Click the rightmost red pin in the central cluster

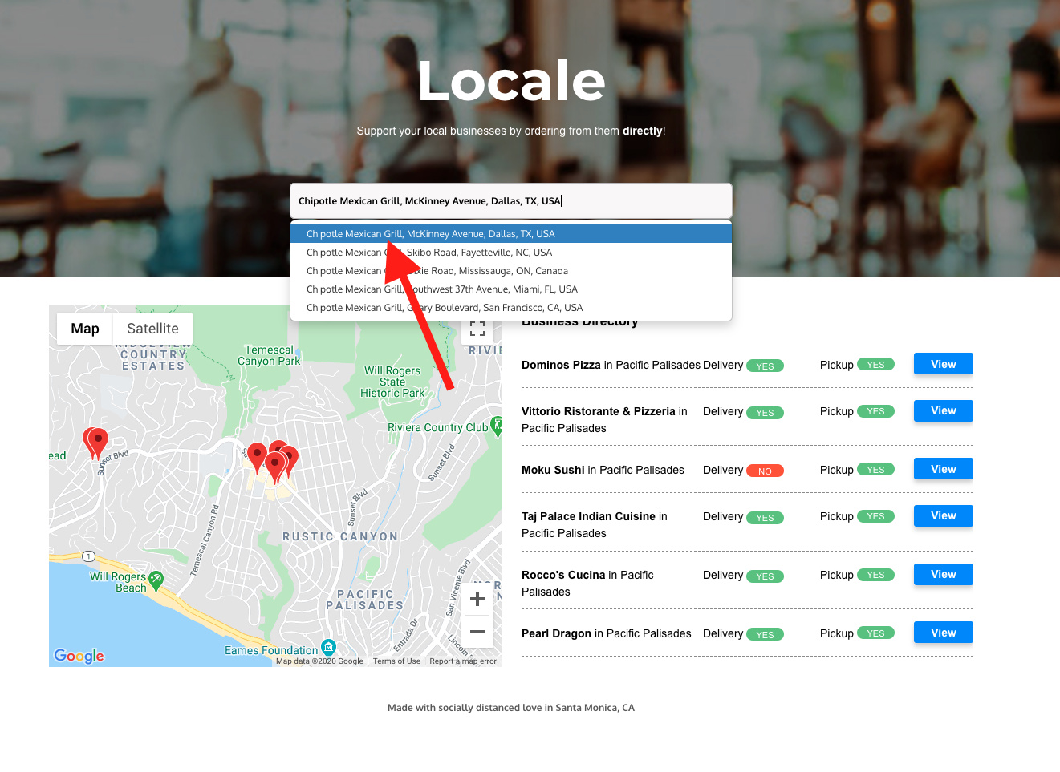coord(288,460)
